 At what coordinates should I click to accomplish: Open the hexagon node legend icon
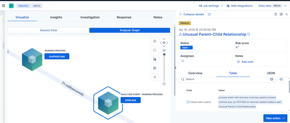[155, 50]
